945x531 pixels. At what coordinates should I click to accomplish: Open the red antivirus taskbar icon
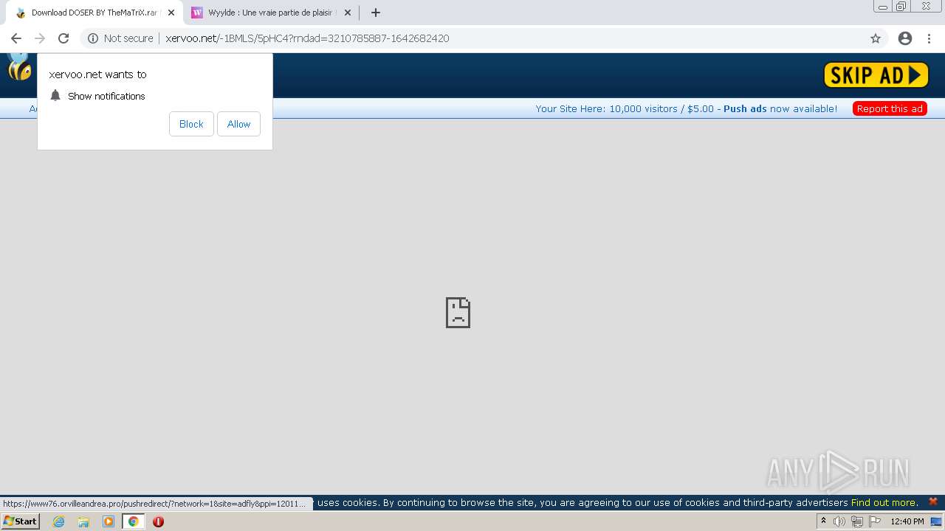coord(158,521)
